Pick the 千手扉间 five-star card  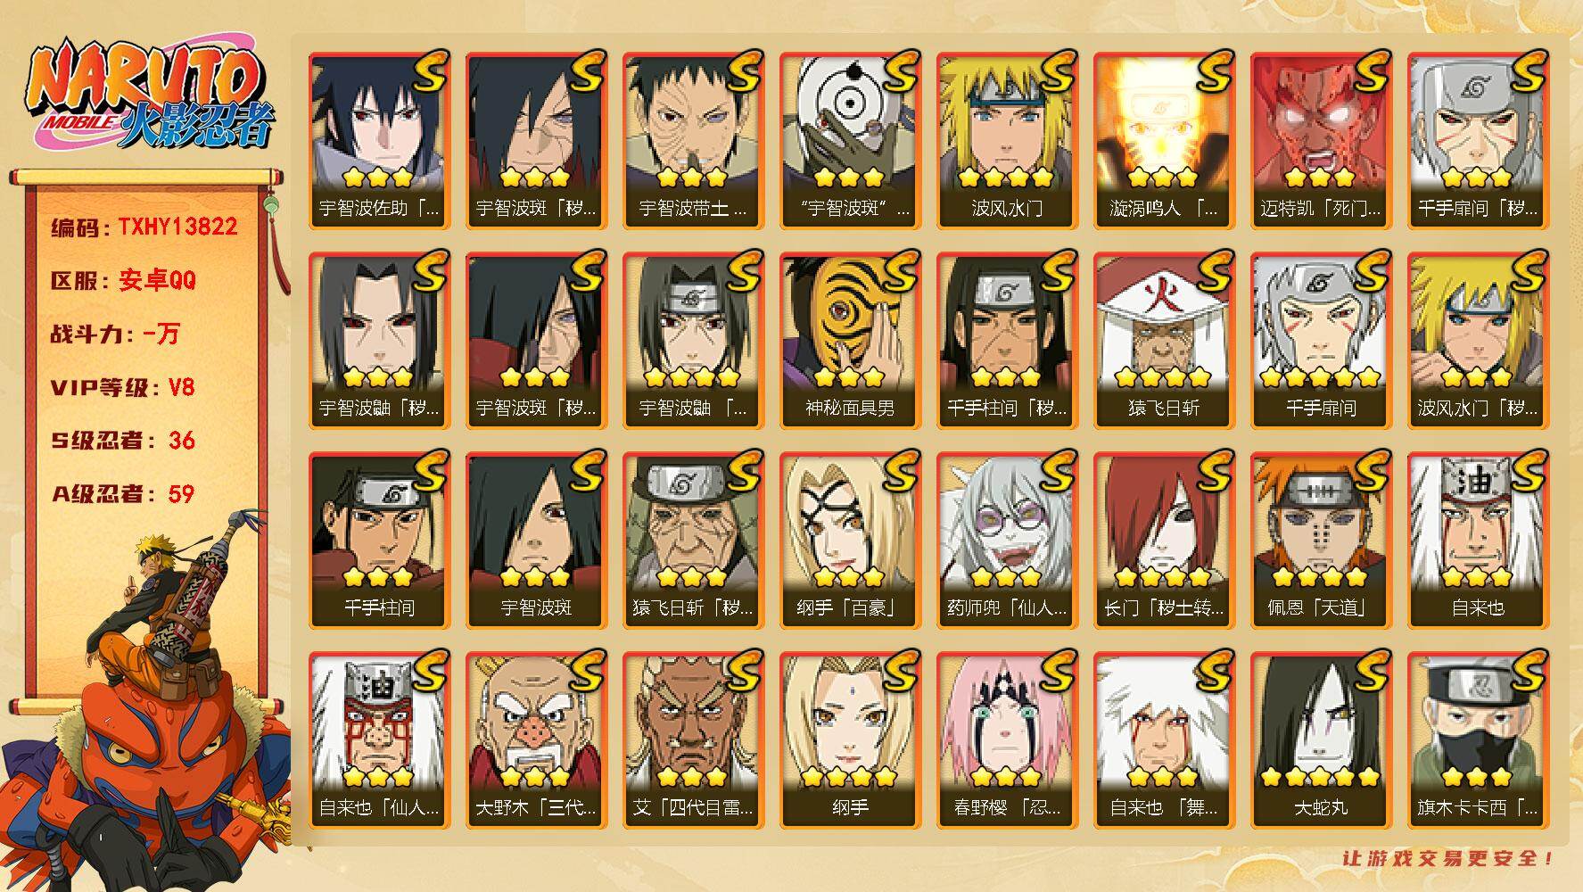pos(1321,340)
